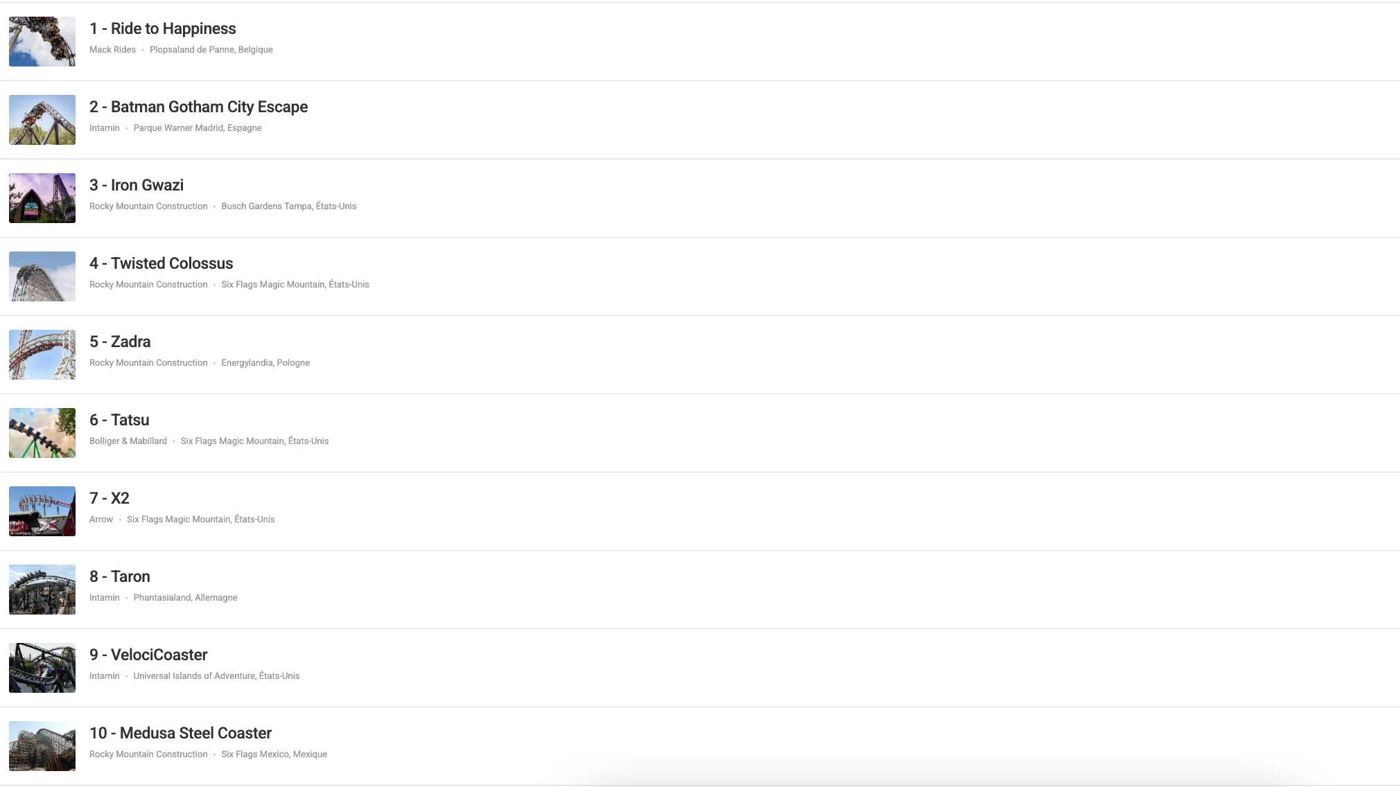Select the X2 coaster thumbnail
Screen dimensions: 1400x787
(42, 511)
